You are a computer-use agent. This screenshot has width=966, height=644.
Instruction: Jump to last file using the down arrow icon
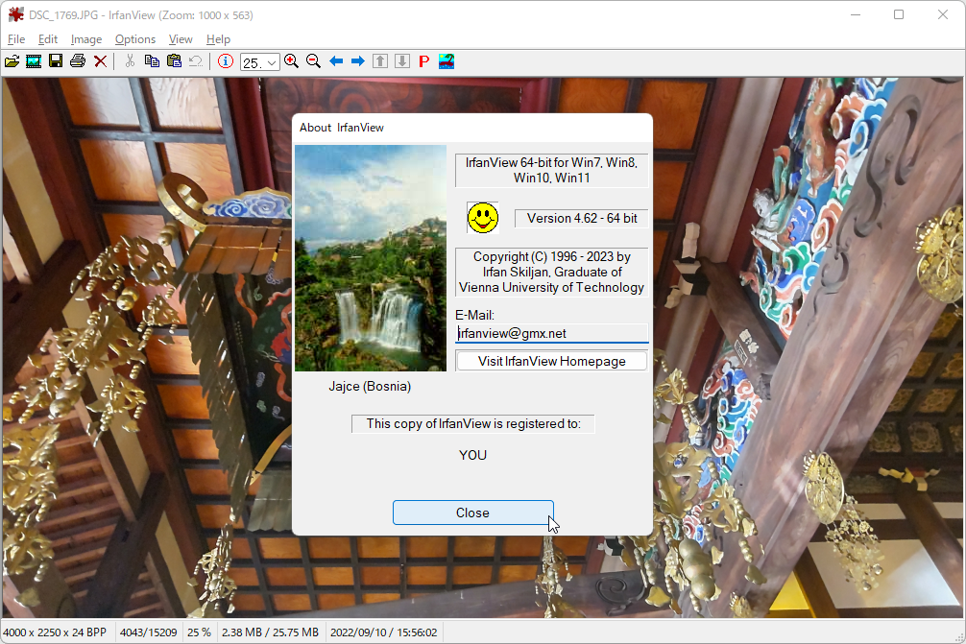[402, 60]
